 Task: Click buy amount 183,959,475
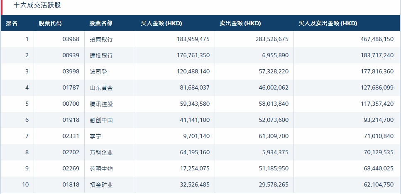pyautogui.click(x=193, y=39)
